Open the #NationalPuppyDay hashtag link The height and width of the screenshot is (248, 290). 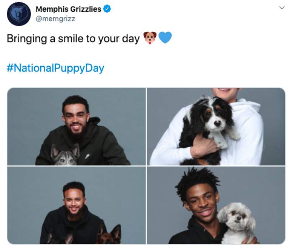coord(55,68)
